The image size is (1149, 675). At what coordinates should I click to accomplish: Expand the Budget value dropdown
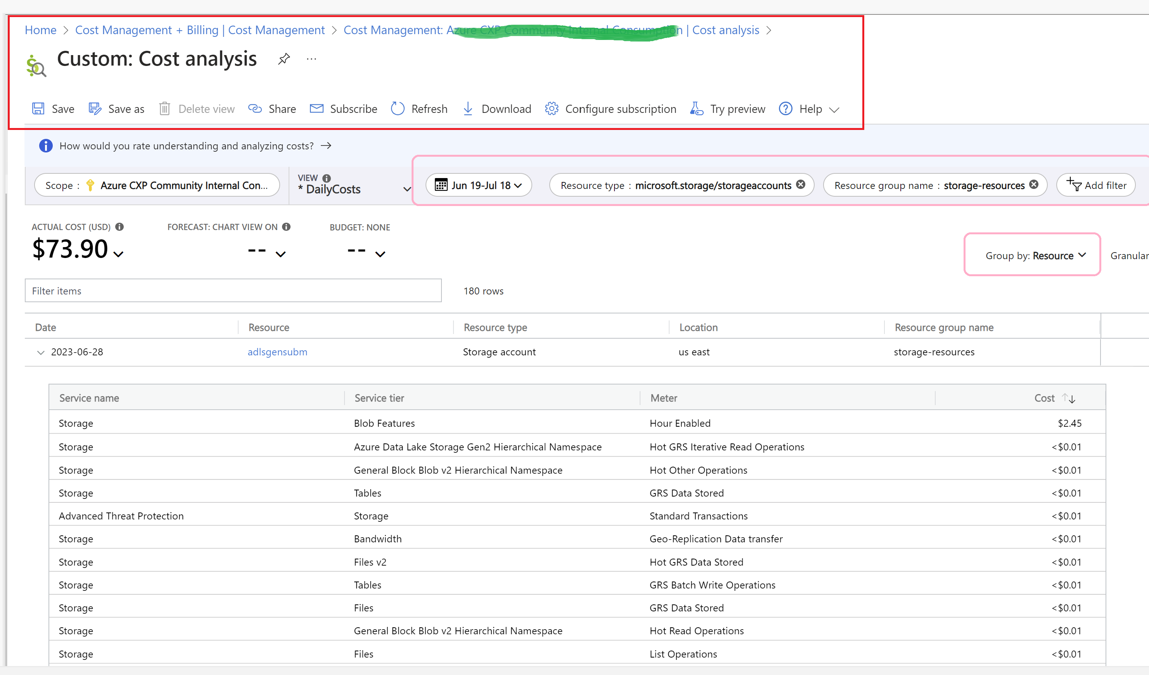(380, 254)
